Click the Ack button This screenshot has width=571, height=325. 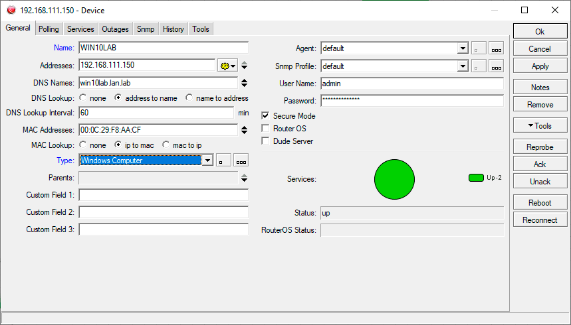(540, 164)
